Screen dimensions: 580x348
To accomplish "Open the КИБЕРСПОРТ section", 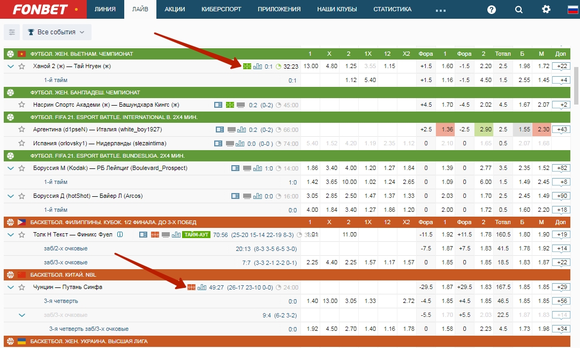I will click(221, 9).
